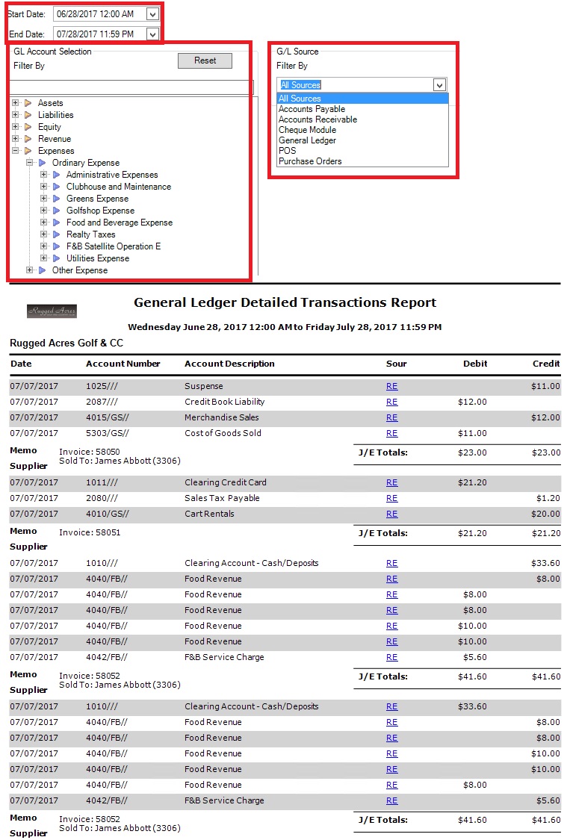Screen dimensions: 567x840
Task: Expand the Liabilities plus box
Action: (16, 115)
